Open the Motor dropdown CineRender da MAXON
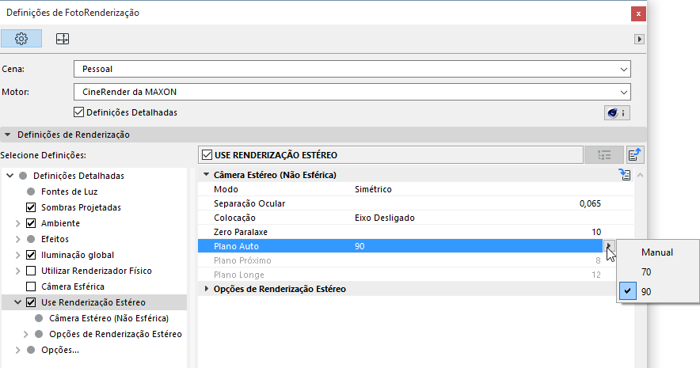This screenshot has width=700, height=368. point(352,92)
